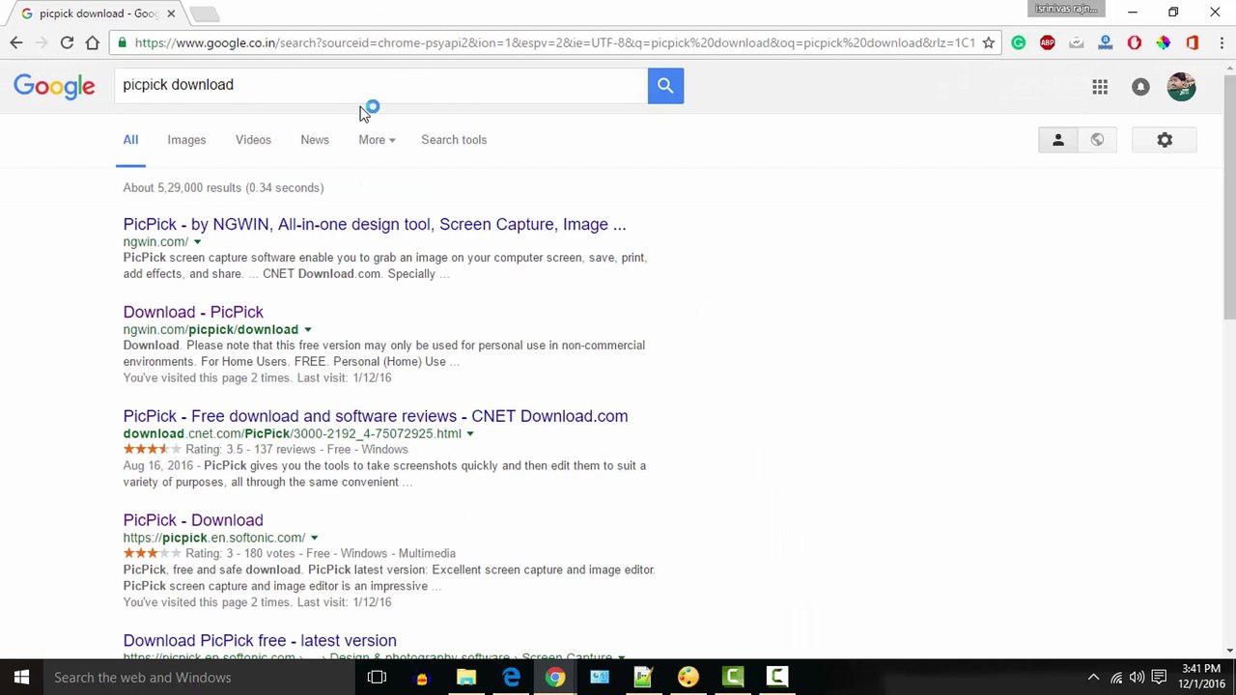
Task: Open the Chrome three-dot menu
Action: point(1222,42)
